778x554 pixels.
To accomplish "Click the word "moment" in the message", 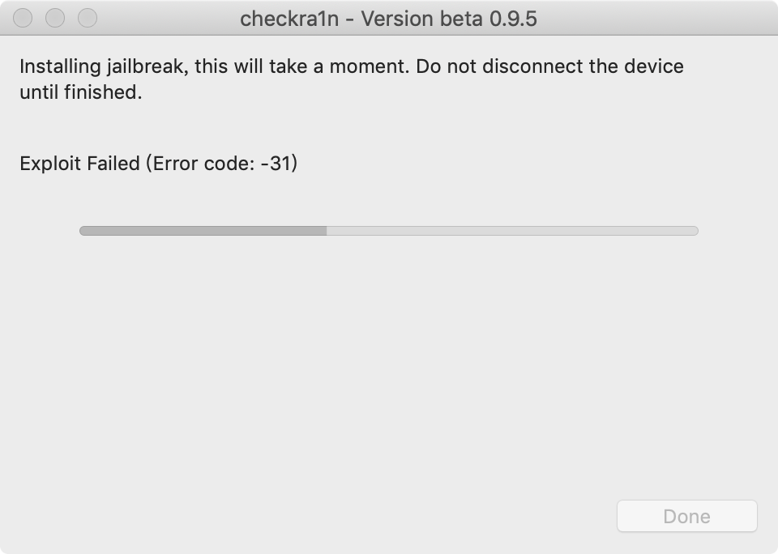I will click(x=367, y=66).
